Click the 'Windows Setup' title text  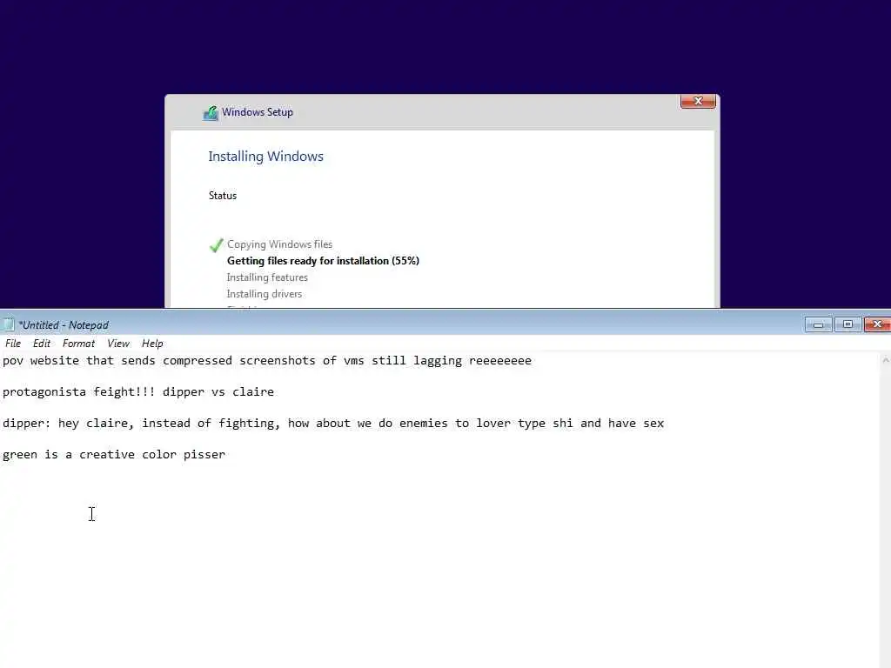[258, 112]
